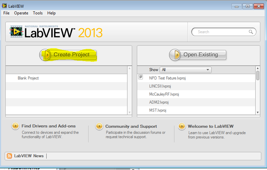
Task: Expand the Show All dropdown
Action: [x=185, y=70]
